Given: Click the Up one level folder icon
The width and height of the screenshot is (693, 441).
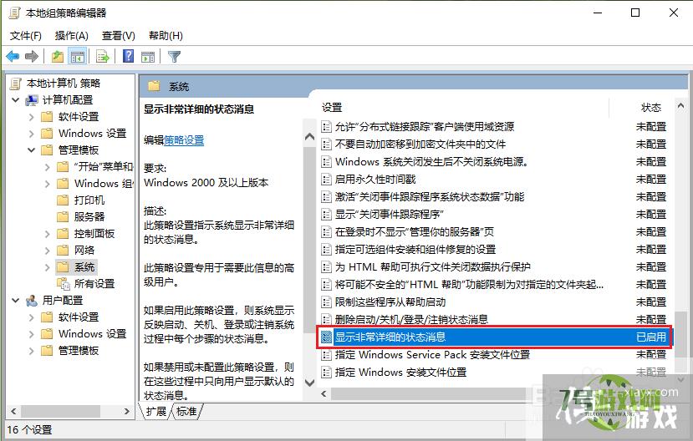Looking at the screenshot, I should [58, 57].
